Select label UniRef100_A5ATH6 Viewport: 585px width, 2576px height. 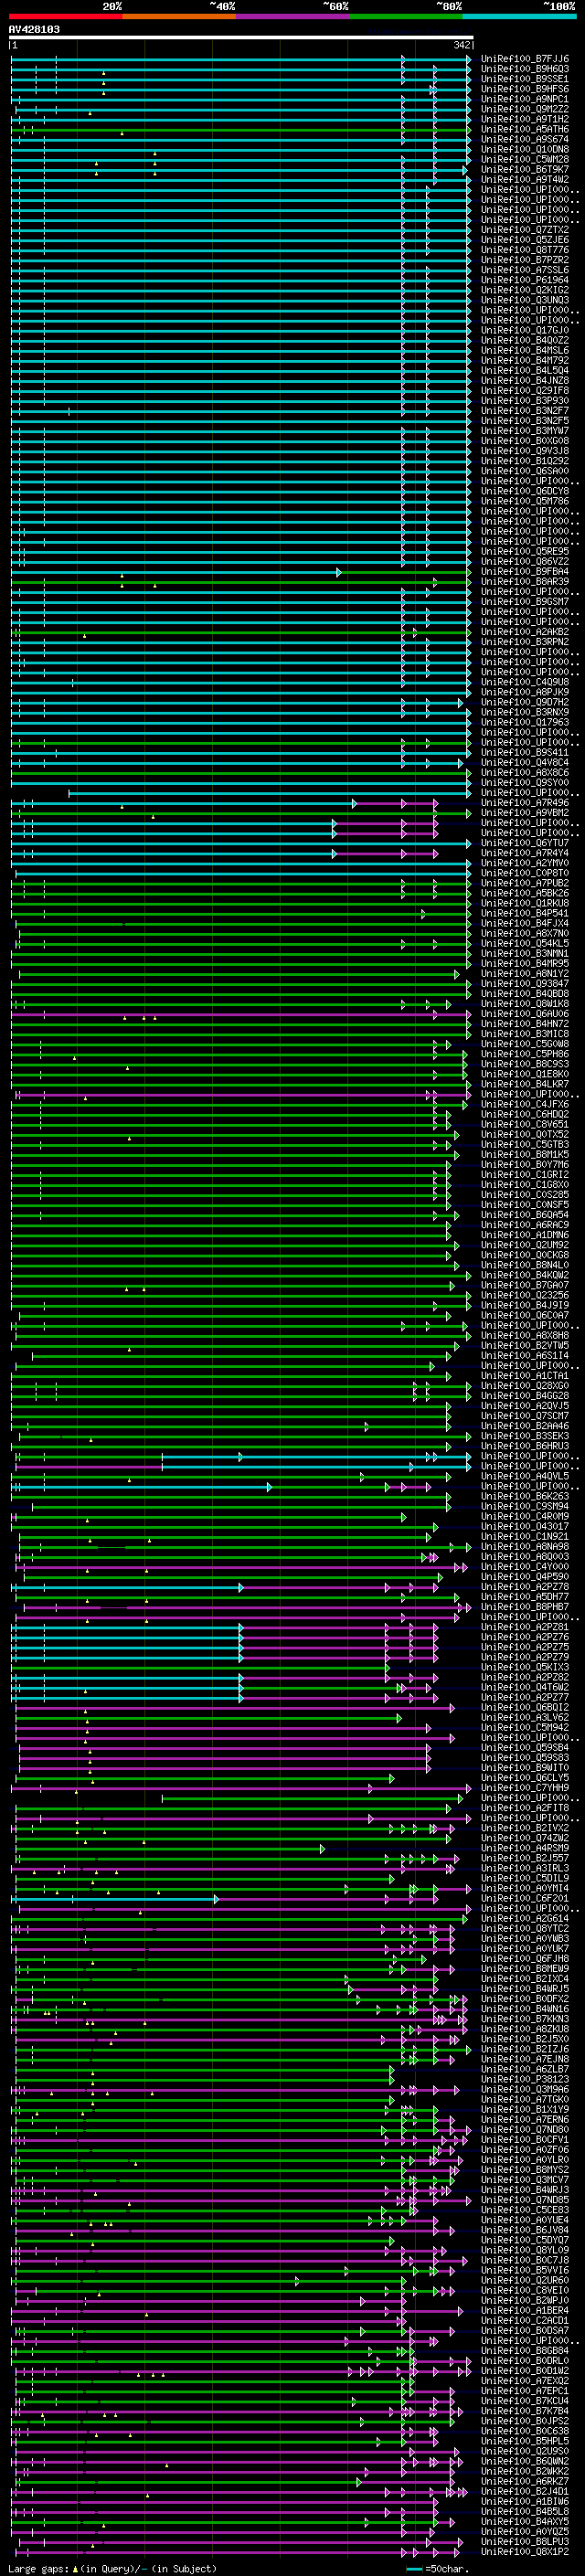coord(525,129)
